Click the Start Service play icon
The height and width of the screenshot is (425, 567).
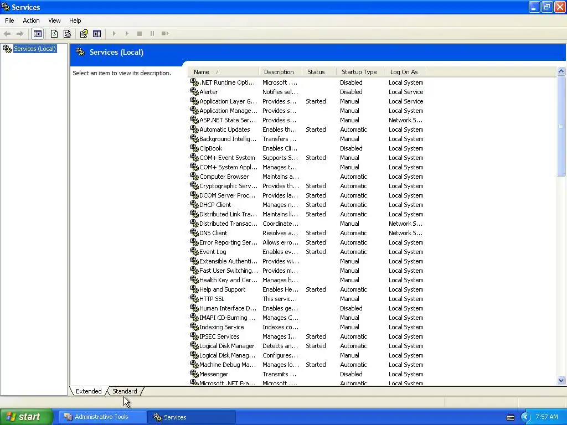point(114,34)
